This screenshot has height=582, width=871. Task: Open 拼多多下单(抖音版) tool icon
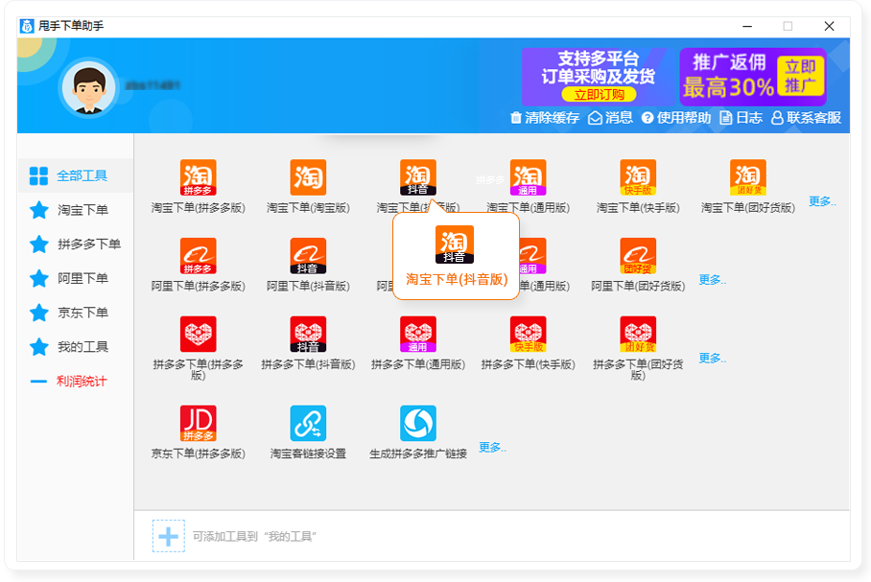[x=308, y=334]
